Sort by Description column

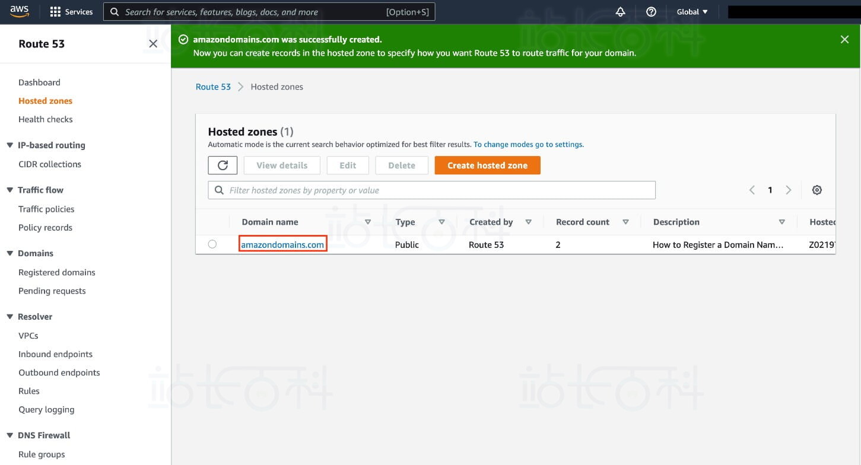(782, 222)
